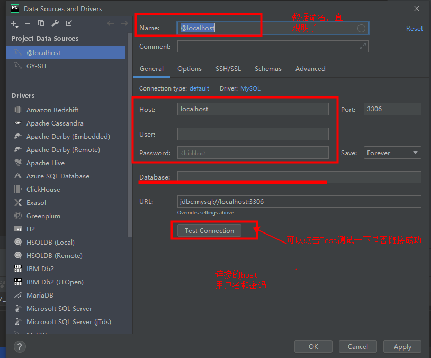Switch to the SSH/SSL tab

pyautogui.click(x=228, y=68)
